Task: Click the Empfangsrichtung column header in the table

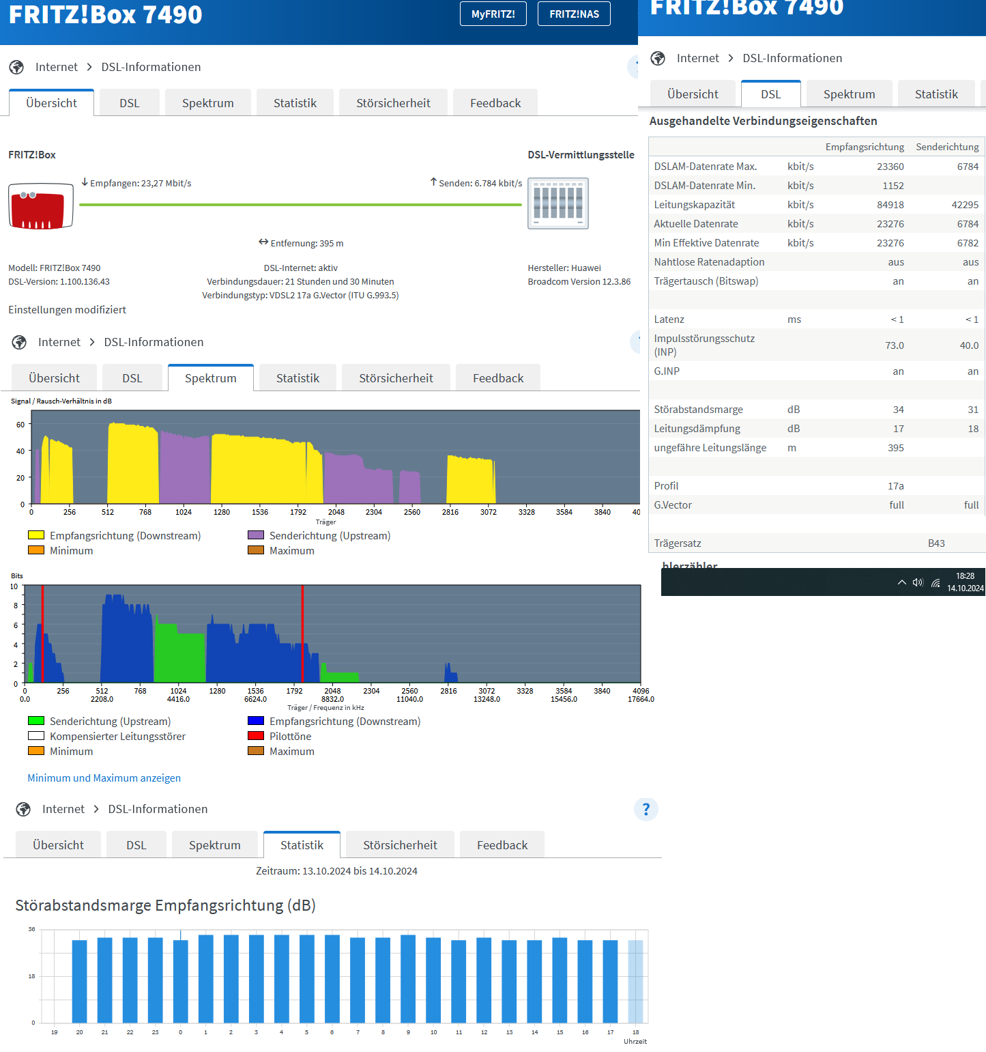Action: pos(865,147)
